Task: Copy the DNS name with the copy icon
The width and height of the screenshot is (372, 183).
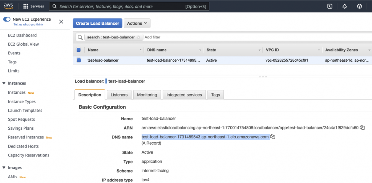Action: 272,137
